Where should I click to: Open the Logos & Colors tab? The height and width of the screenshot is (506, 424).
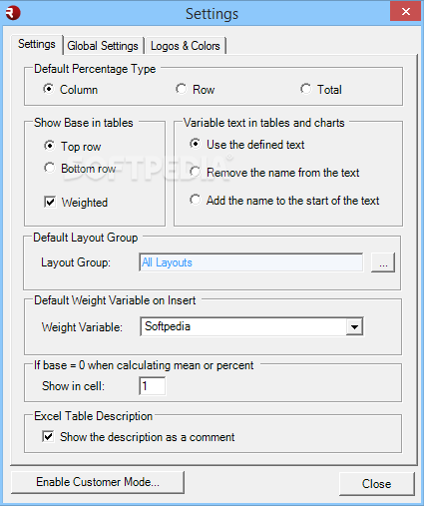coord(186,46)
